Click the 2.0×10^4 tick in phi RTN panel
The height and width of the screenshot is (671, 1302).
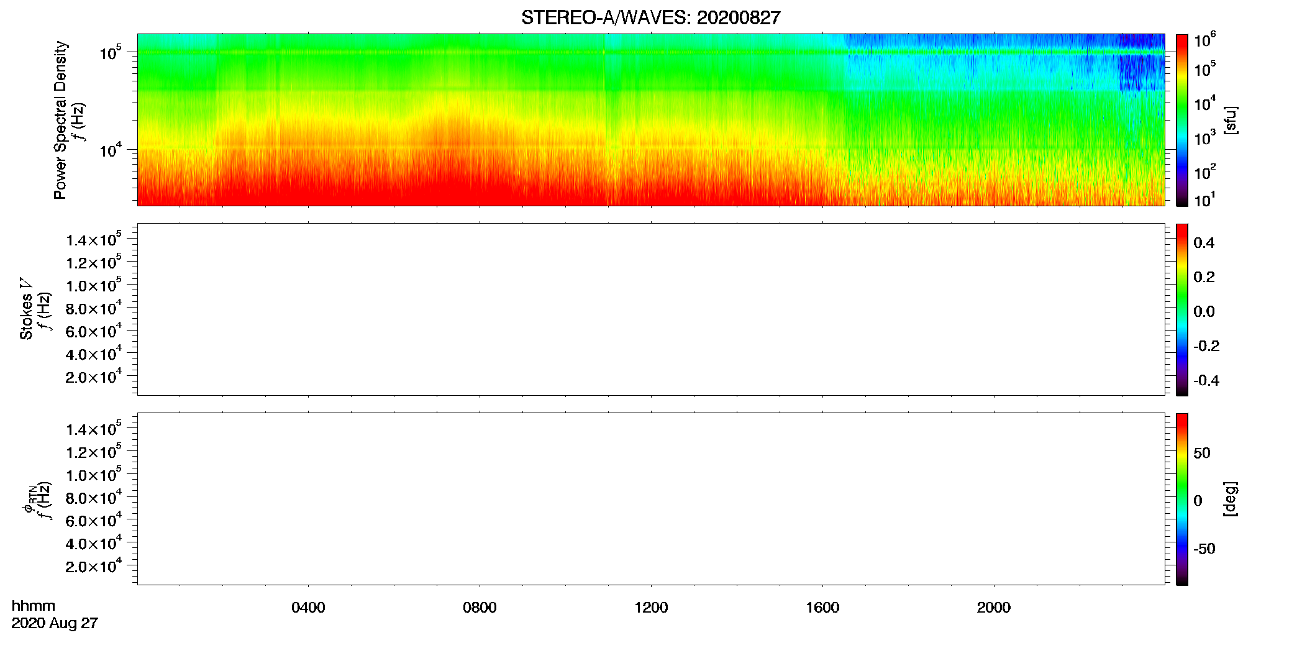coord(94,565)
